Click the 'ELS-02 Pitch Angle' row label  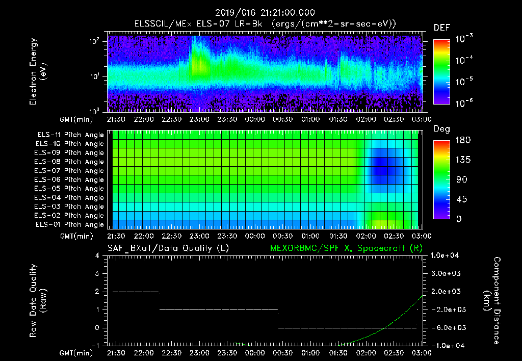pyautogui.click(x=69, y=216)
